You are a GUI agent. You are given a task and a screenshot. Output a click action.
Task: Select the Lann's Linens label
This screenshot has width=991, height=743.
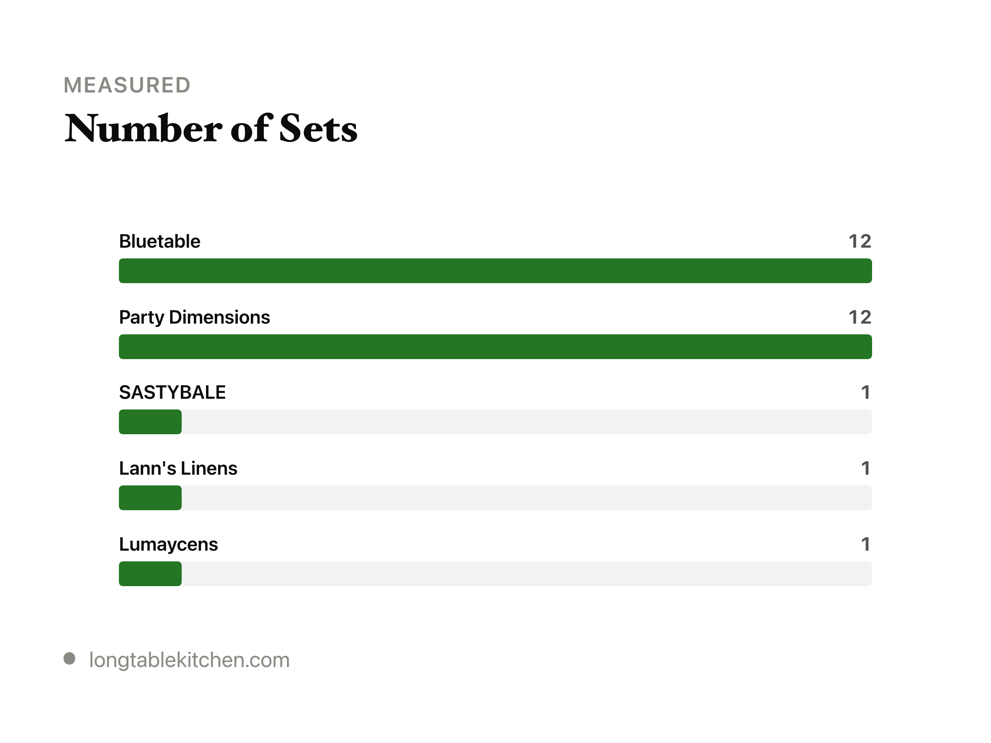pyautogui.click(x=178, y=469)
